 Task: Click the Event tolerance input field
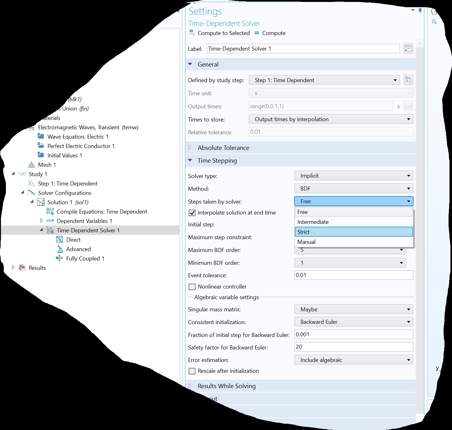(x=354, y=275)
